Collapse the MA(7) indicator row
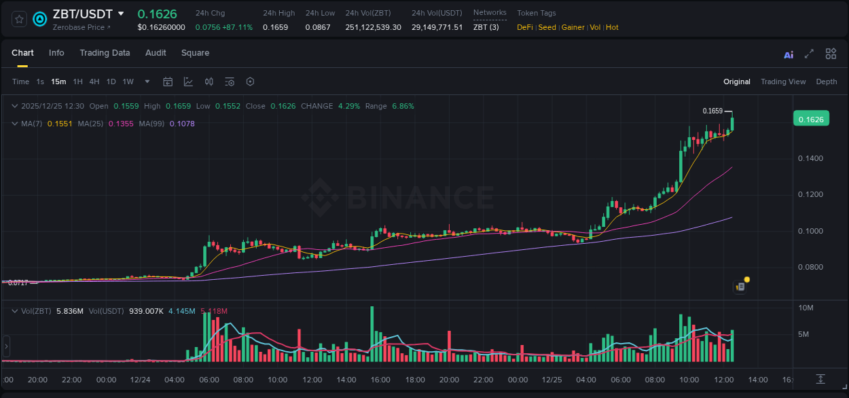Screen dimensions: 849x398 tap(15, 124)
